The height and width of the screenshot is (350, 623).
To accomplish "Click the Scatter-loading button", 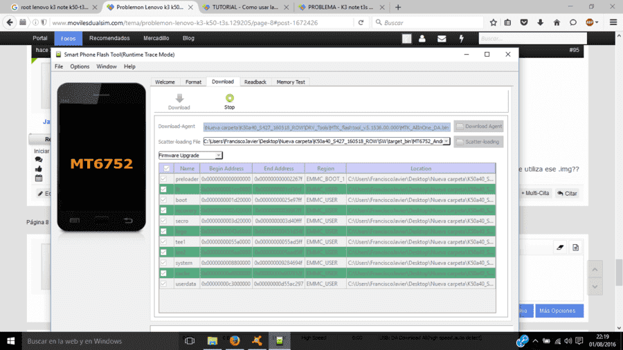I will point(478,142).
